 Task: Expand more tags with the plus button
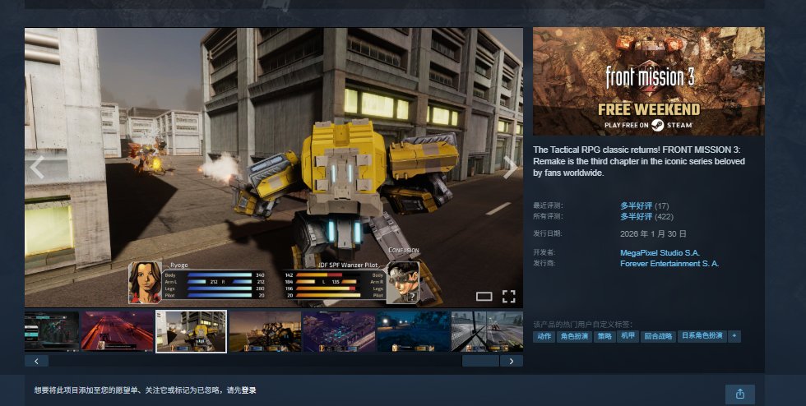click(734, 336)
